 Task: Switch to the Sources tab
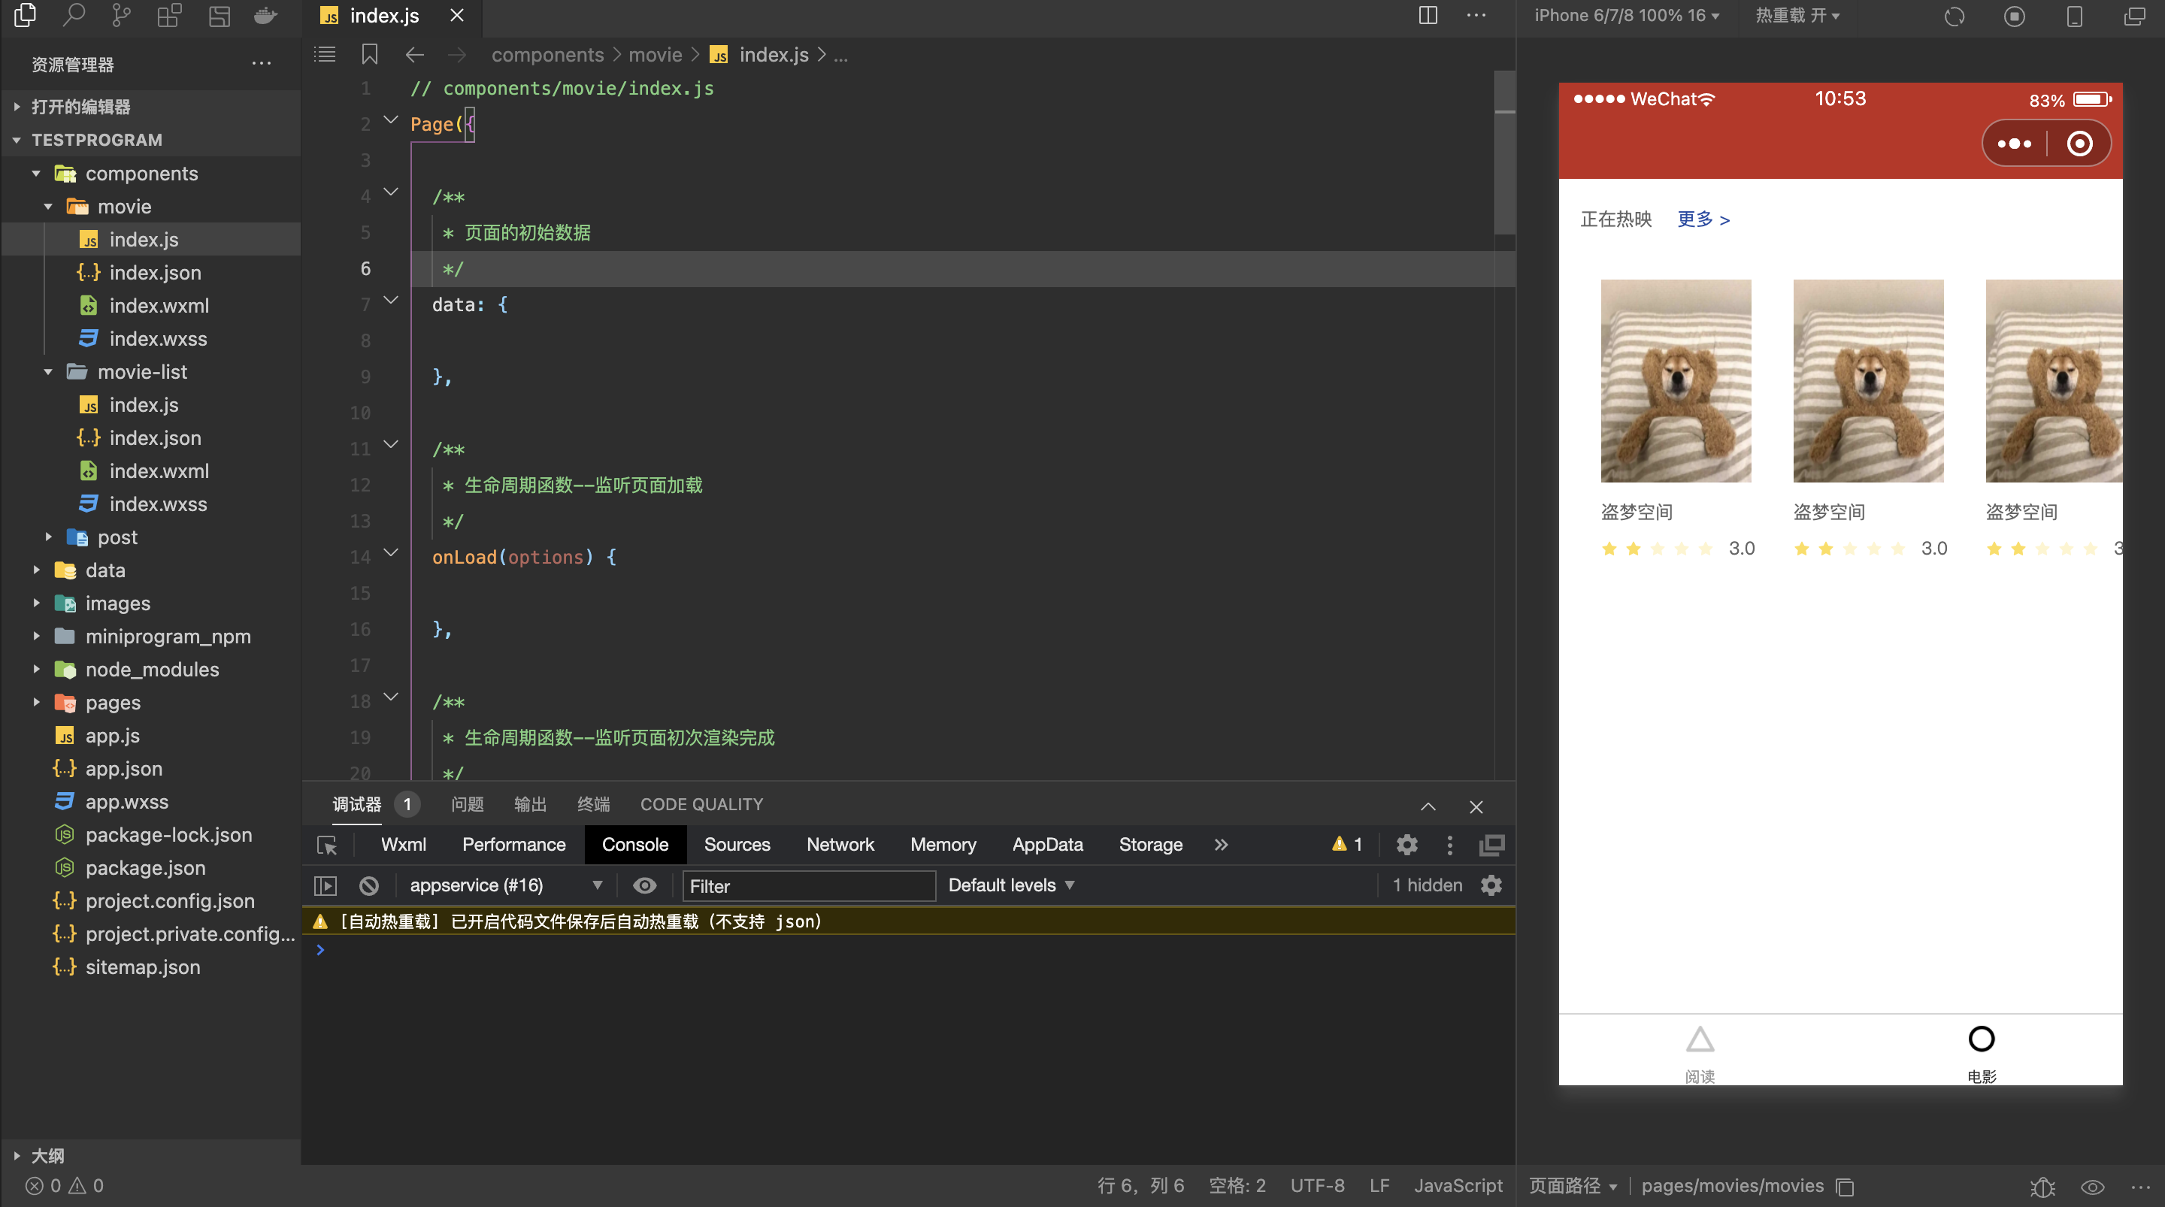[737, 845]
